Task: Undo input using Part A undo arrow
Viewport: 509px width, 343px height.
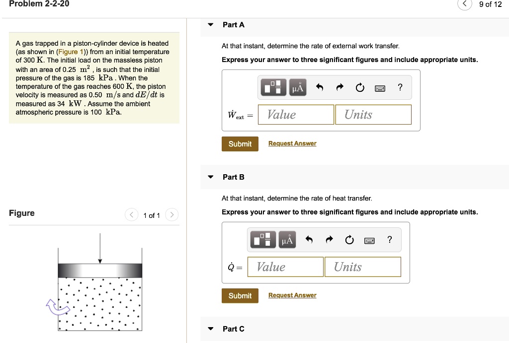Action: (320, 87)
